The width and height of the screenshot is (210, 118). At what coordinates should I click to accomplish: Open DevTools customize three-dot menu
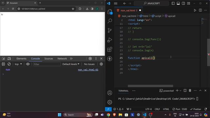point(96,59)
